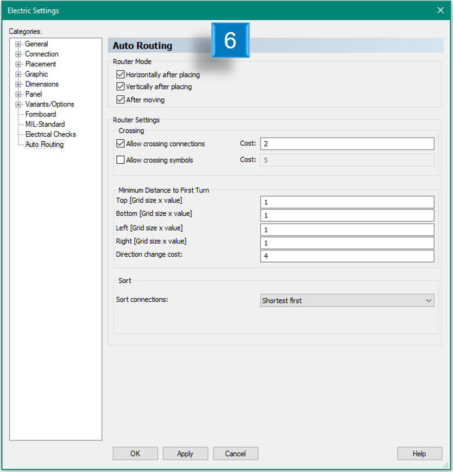Confirm settings with OK

(135, 454)
